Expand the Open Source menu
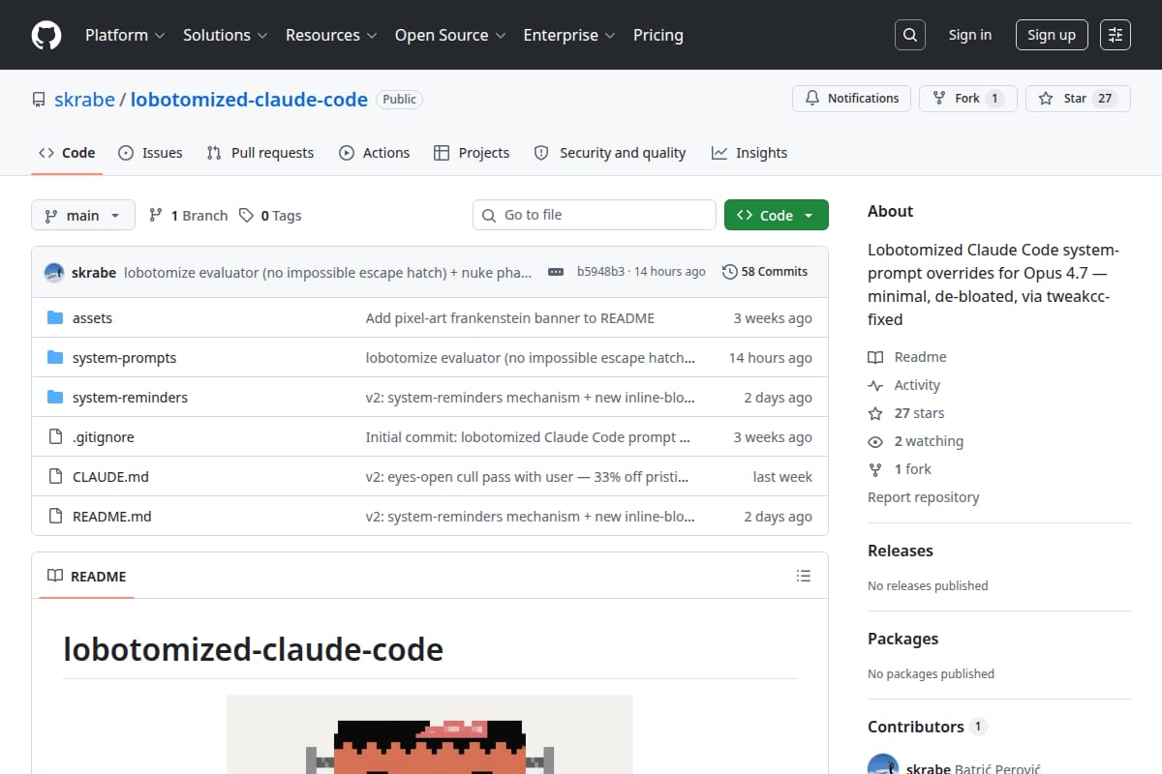Viewport: 1162px width, 774px height. point(450,35)
